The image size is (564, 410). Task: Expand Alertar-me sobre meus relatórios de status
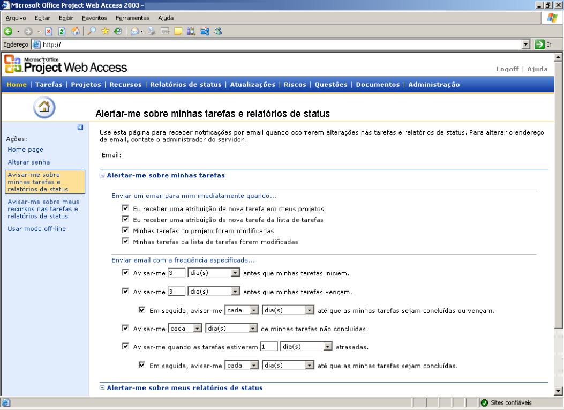102,387
